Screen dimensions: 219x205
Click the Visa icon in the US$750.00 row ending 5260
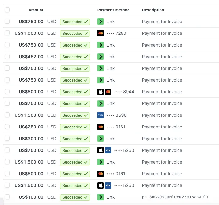[x=108, y=150]
